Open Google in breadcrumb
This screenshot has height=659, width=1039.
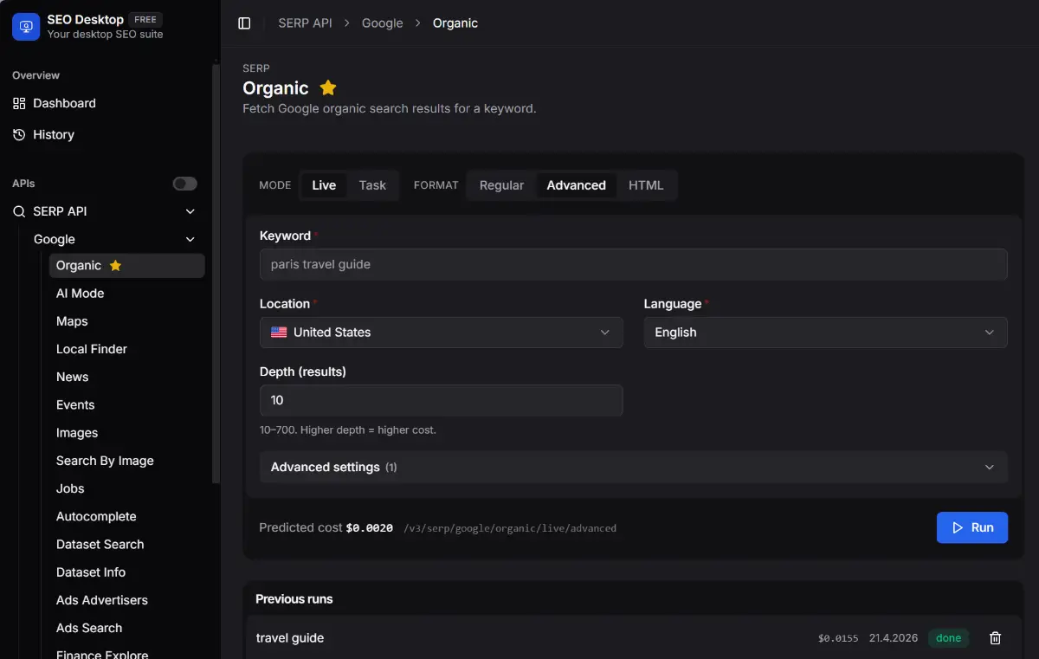[x=383, y=23]
